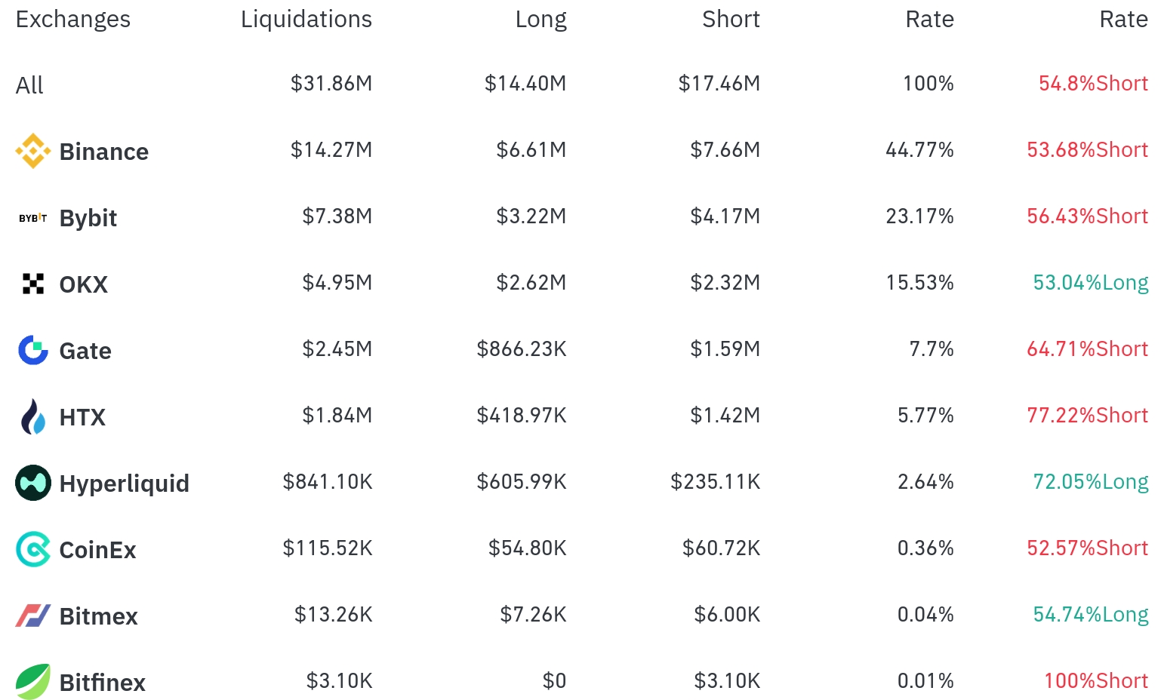Click the HTX flame logo icon
Image resolution: width=1164 pixels, height=700 pixels.
(x=33, y=416)
